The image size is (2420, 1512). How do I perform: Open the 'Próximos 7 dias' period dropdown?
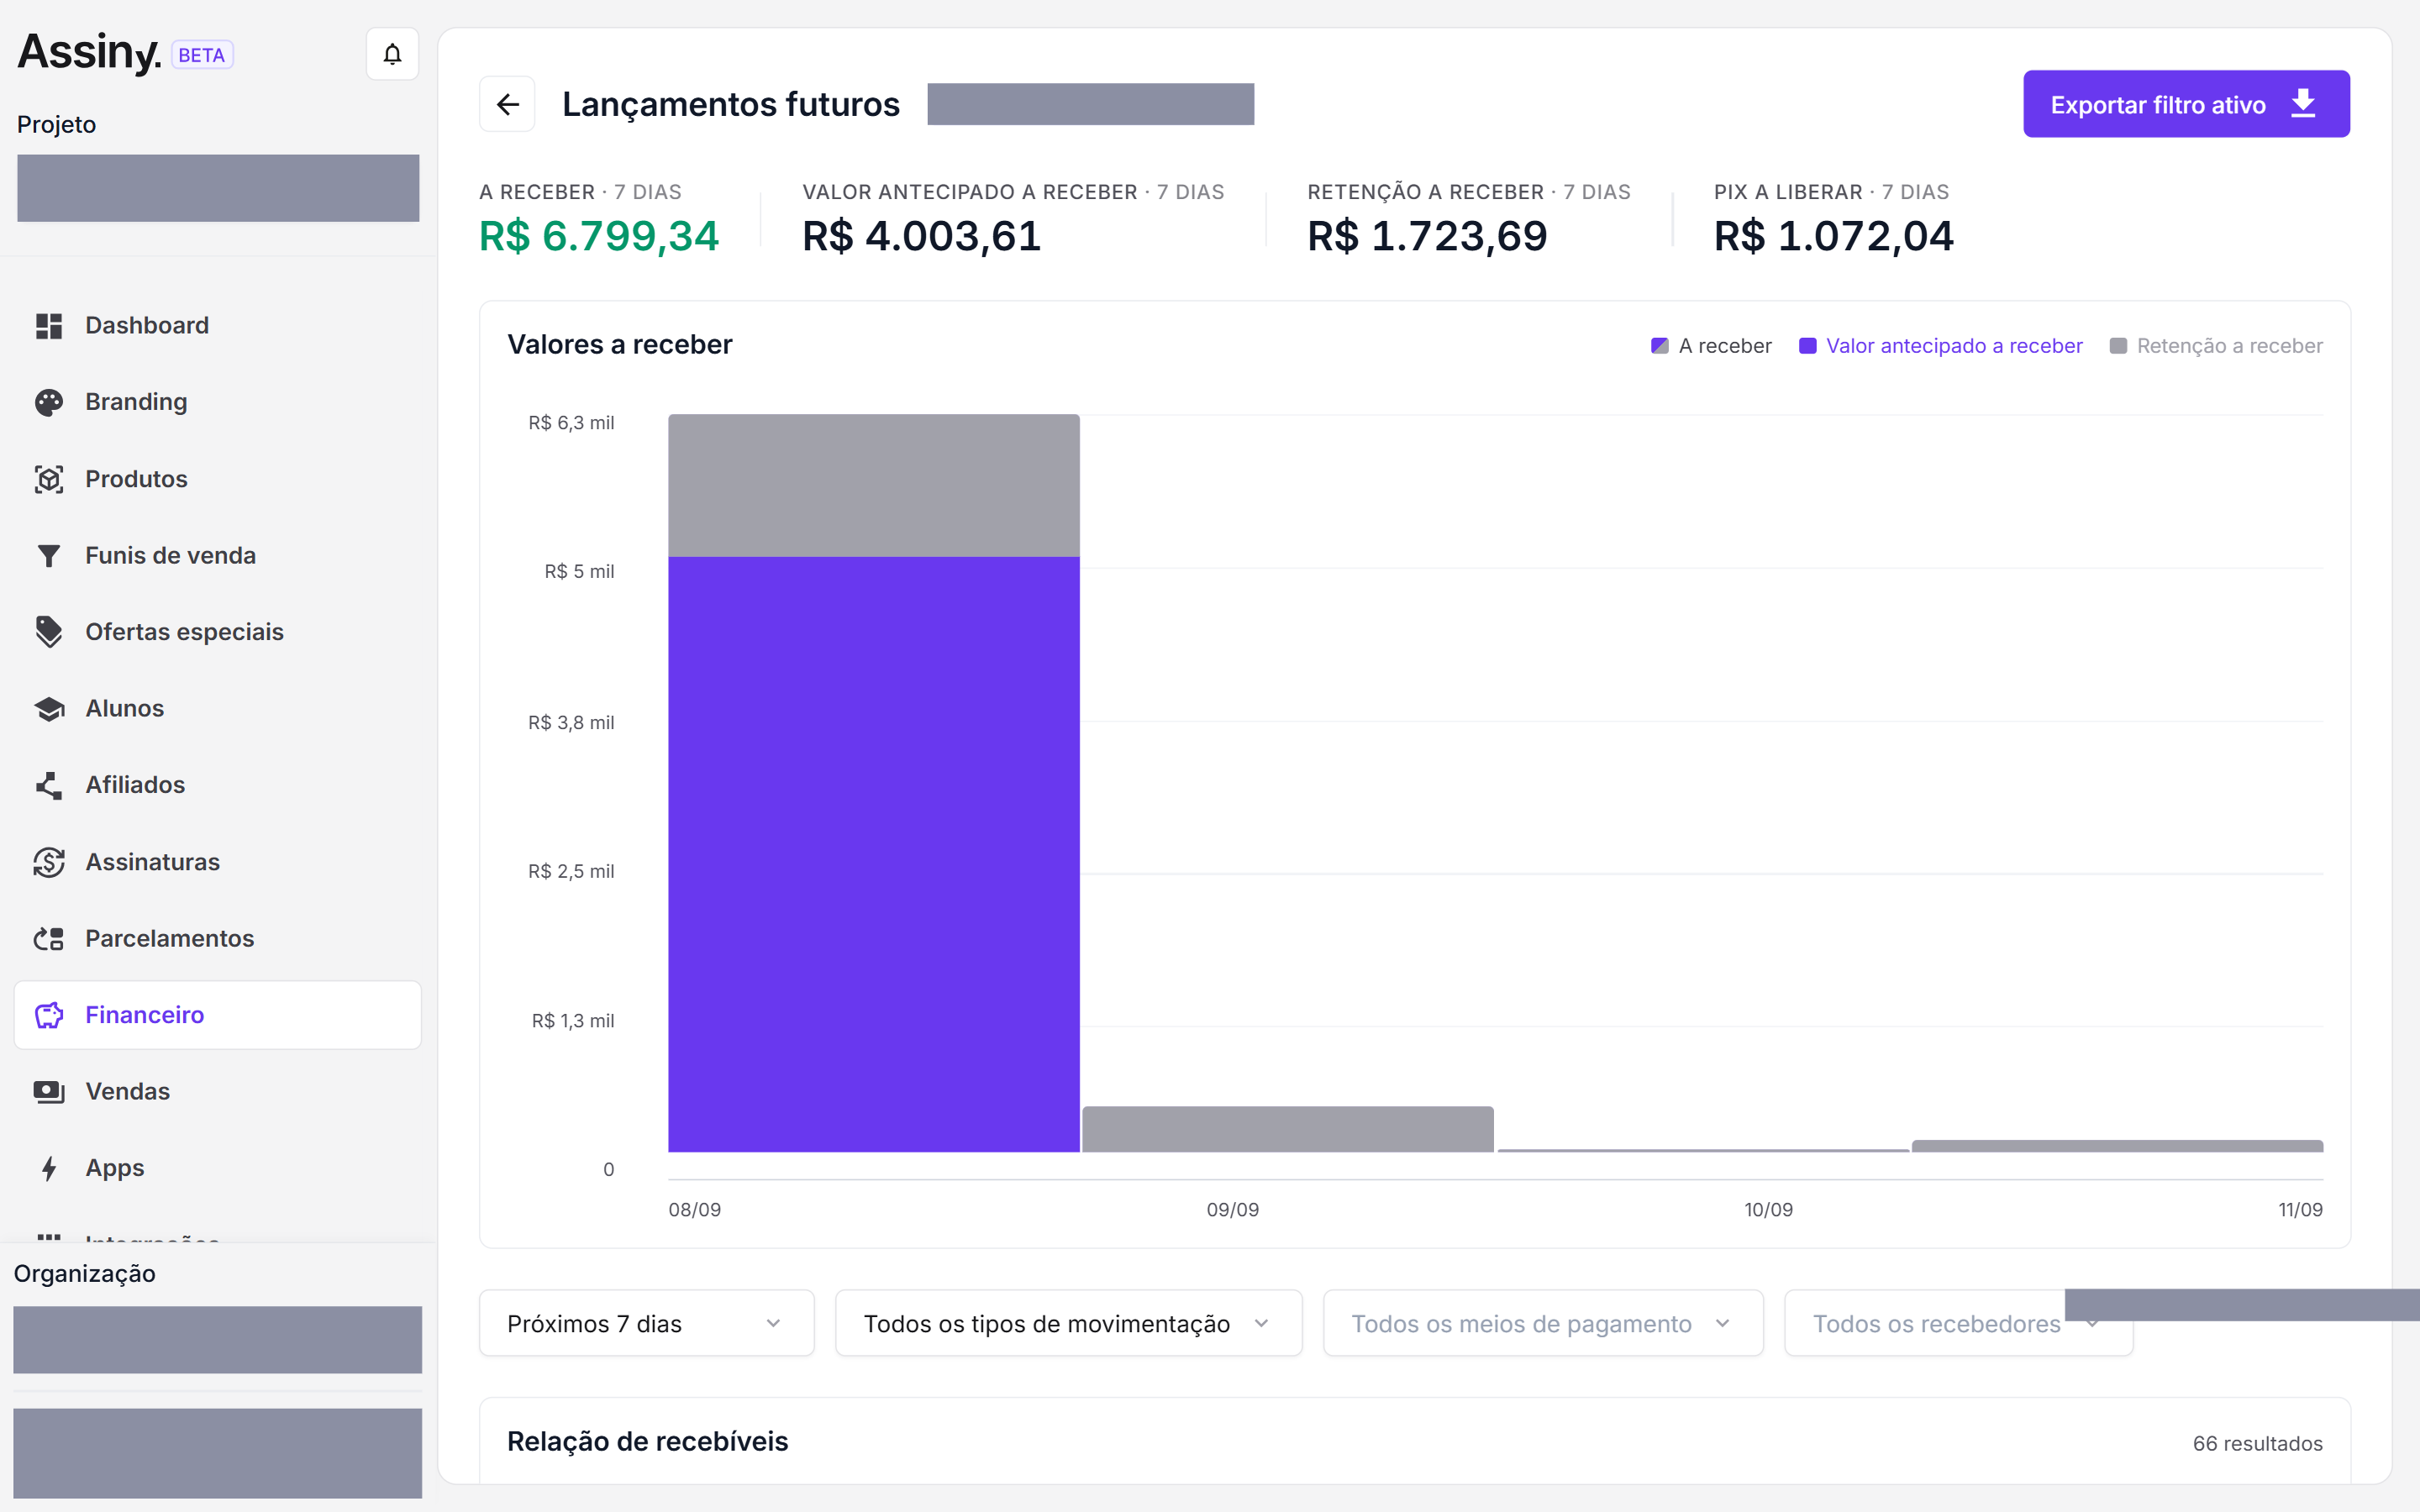click(647, 1323)
